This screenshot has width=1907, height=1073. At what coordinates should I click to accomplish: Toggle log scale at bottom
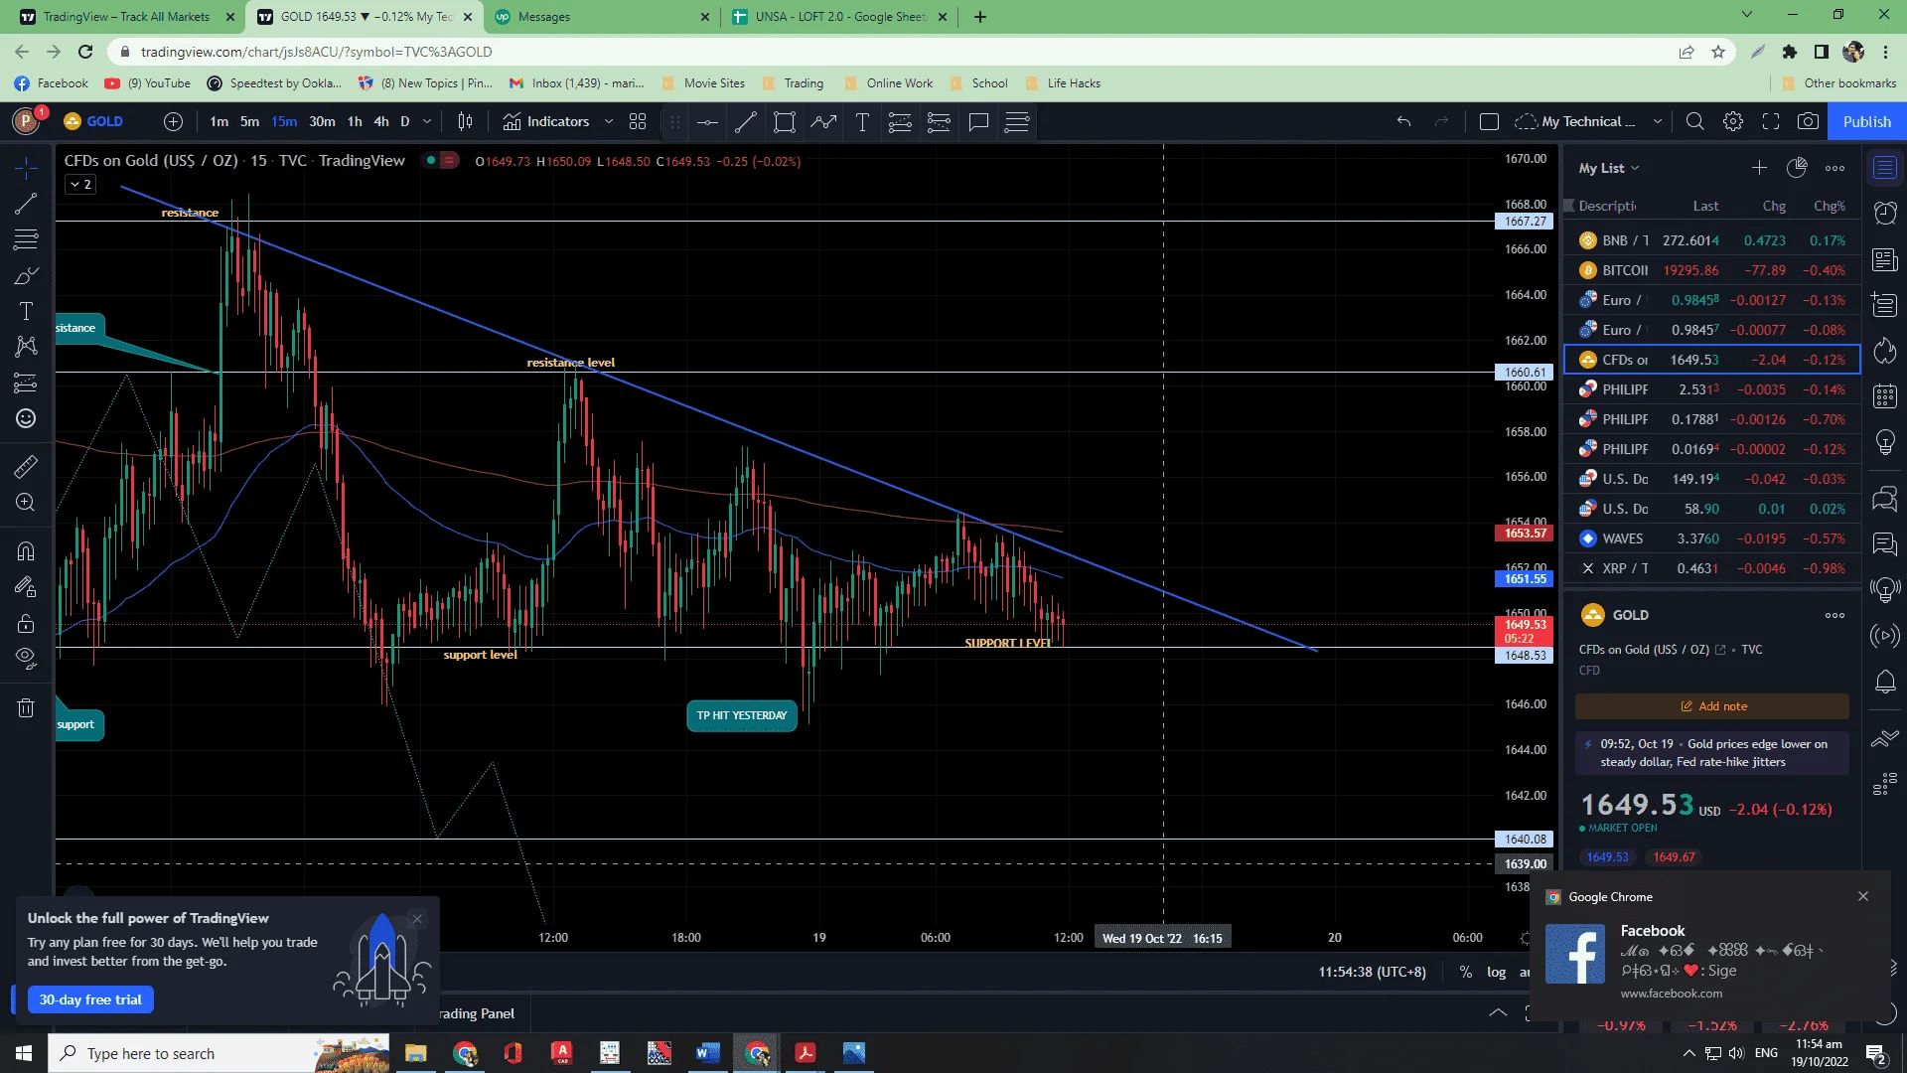pos(1496,972)
